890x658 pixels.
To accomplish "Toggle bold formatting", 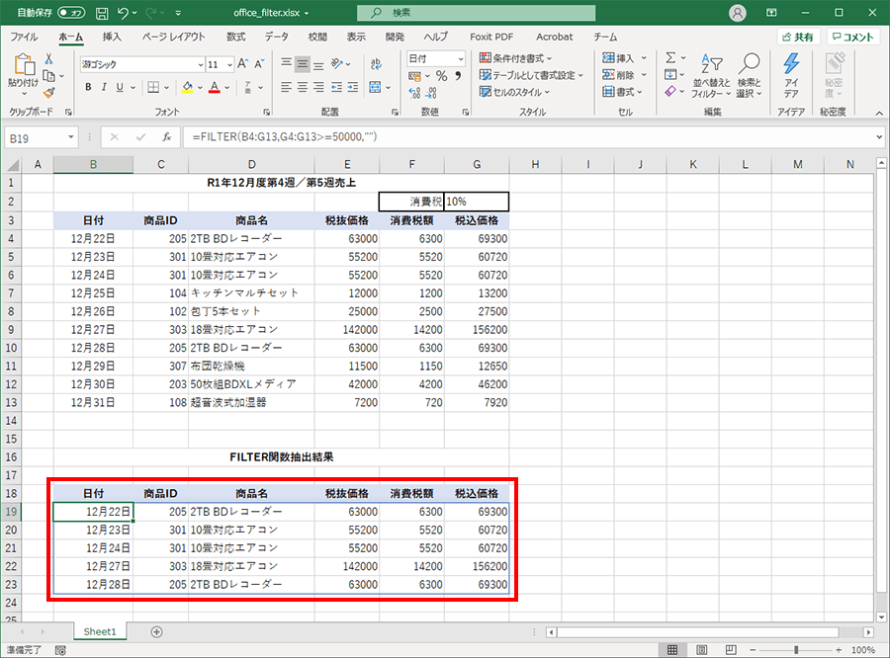I will pos(88,87).
